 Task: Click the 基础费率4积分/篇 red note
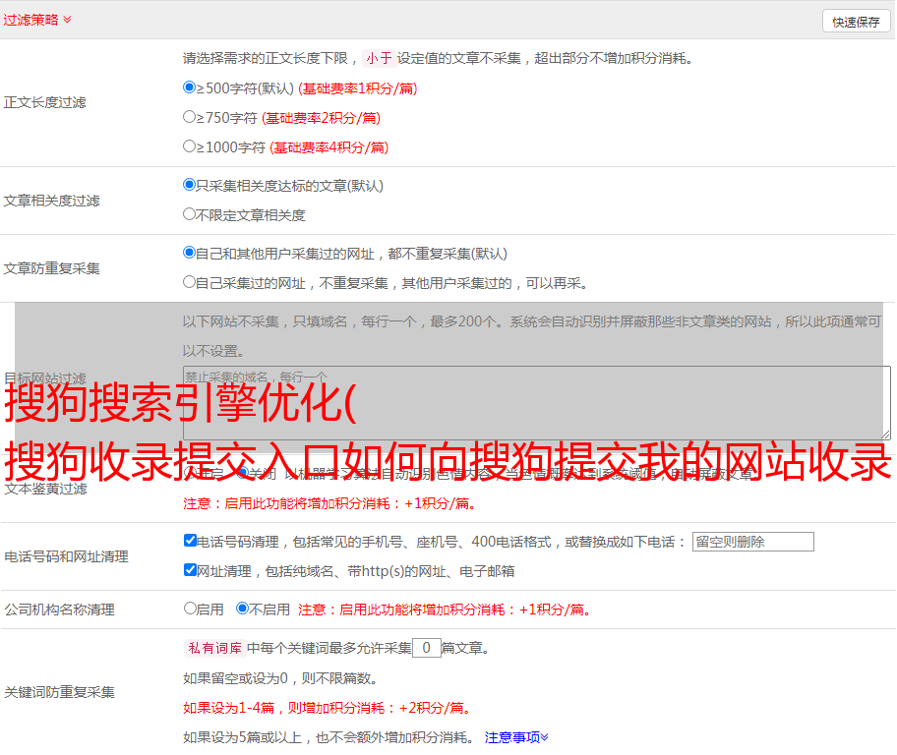pyautogui.click(x=329, y=147)
